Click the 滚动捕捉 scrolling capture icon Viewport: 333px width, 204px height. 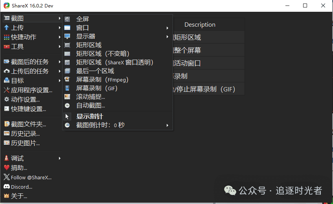[67, 97]
